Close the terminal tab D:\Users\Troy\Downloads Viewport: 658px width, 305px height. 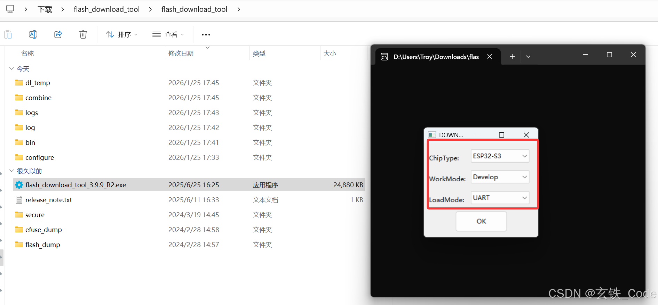[490, 57]
